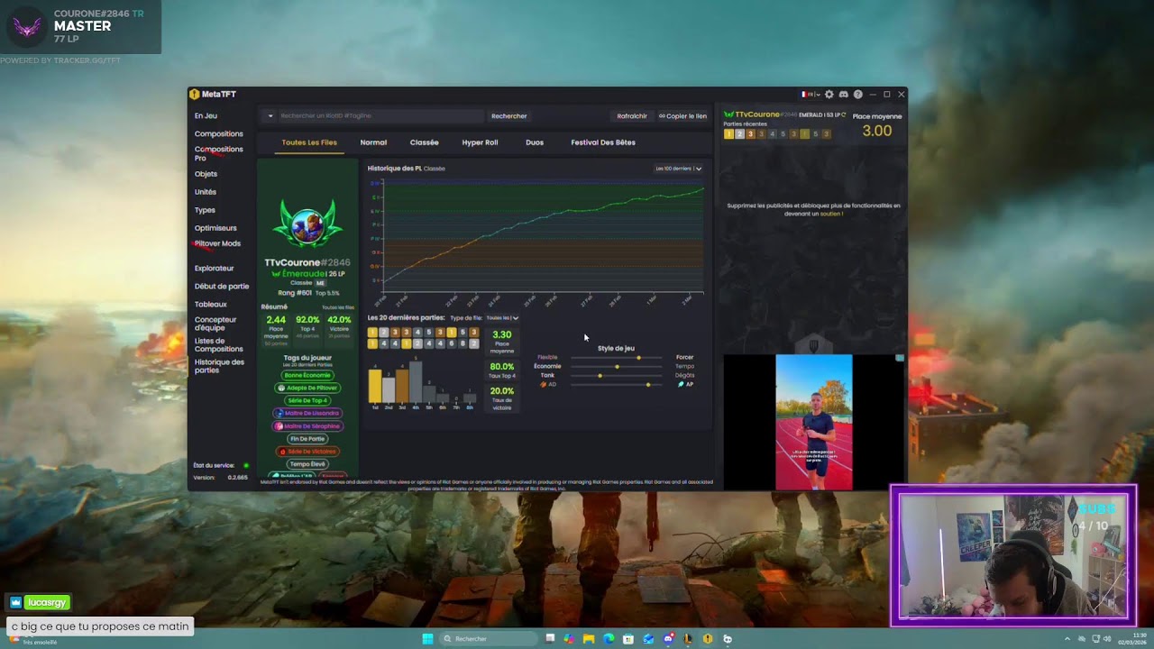Viewport: 1154px width, 649px height.
Task: Click the TTvCourone profile avatar emblem
Action: point(307,224)
